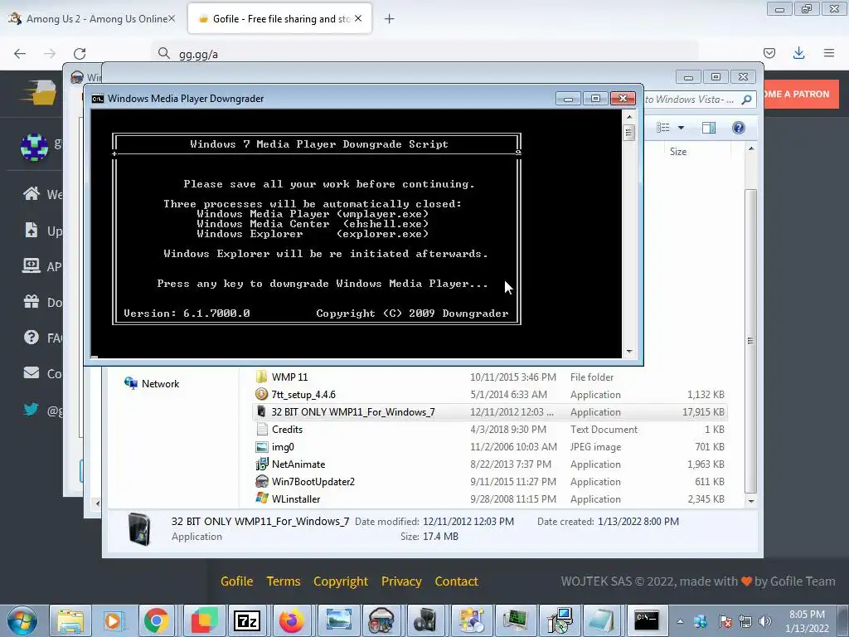
Task: Select the Gofile file sharing tab
Action: tap(279, 18)
